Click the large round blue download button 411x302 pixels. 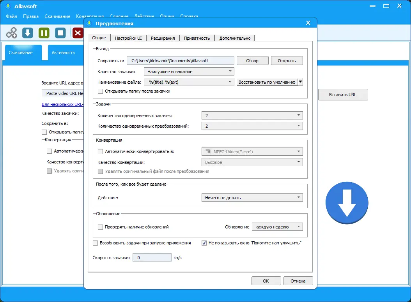tap(347, 203)
